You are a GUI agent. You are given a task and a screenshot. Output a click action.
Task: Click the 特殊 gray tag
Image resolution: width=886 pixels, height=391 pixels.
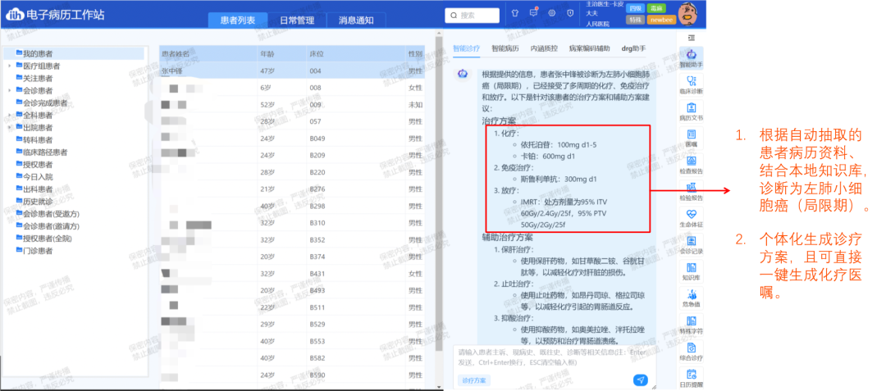[636, 20]
